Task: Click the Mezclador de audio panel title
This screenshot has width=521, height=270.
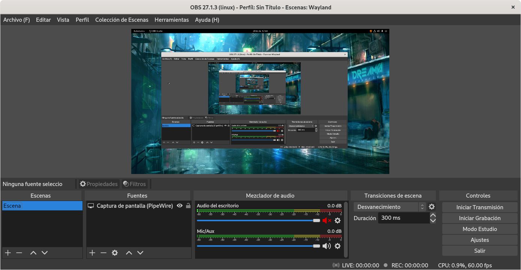Action: 270,195
